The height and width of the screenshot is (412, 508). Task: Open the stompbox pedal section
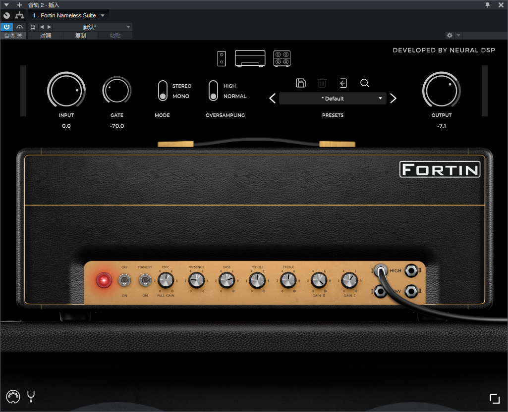tap(222, 58)
